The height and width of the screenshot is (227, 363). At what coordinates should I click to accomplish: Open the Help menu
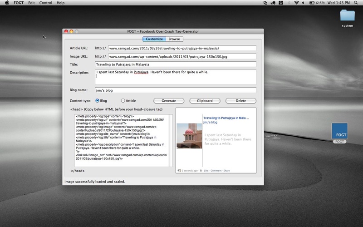pos(61,3)
